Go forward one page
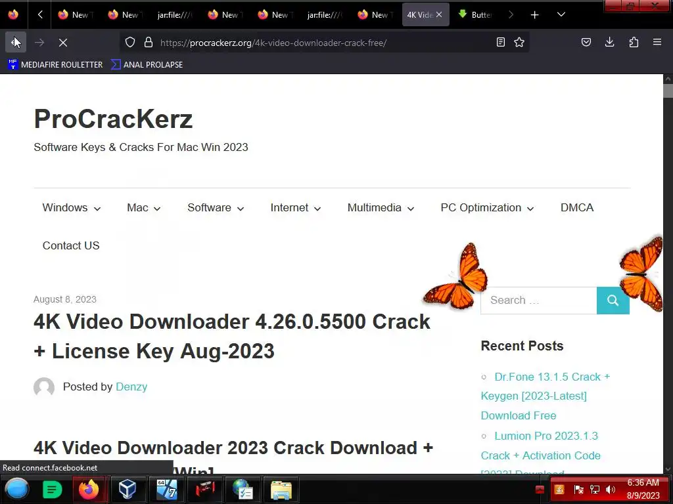 (39, 43)
